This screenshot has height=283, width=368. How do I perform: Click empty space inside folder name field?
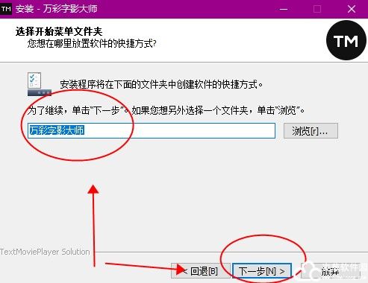(x=179, y=130)
